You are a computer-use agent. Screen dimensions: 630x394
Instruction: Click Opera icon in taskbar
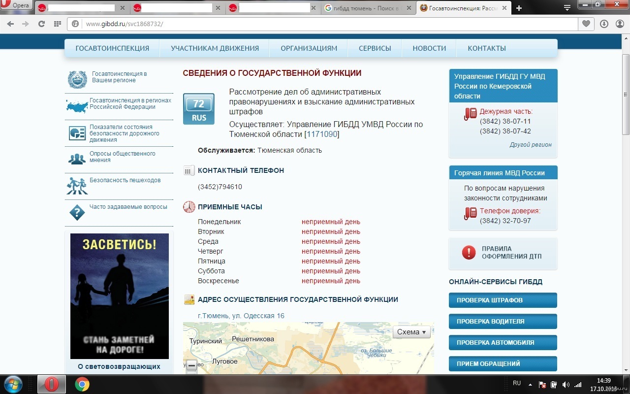coord(51,384)
